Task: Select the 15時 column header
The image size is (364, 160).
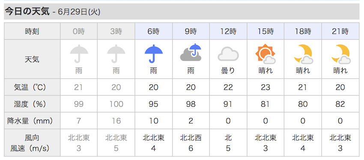Action: coord(266,31)
